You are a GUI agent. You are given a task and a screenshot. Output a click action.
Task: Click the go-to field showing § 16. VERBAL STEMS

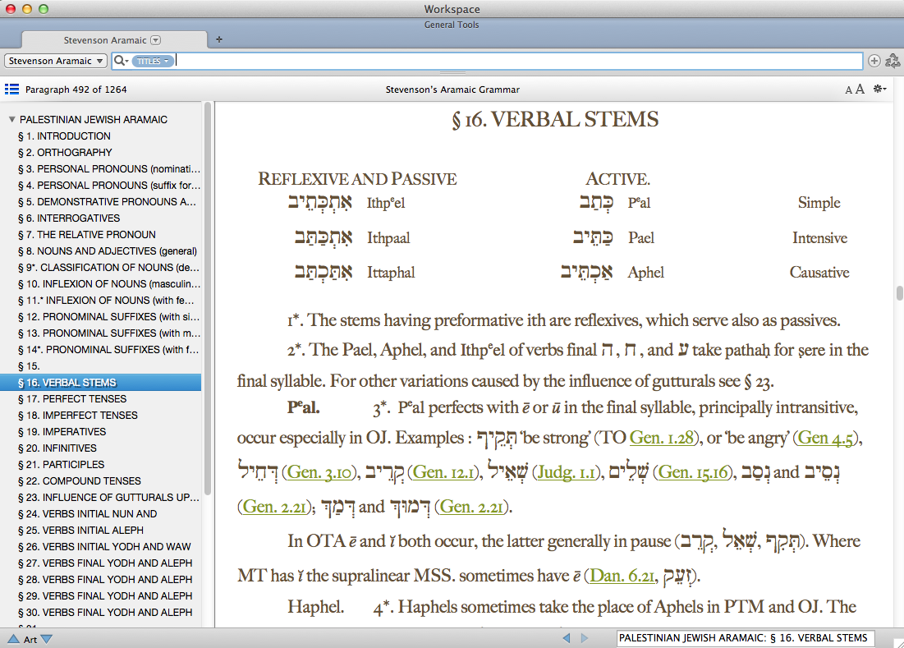click(x=745, y=637)
